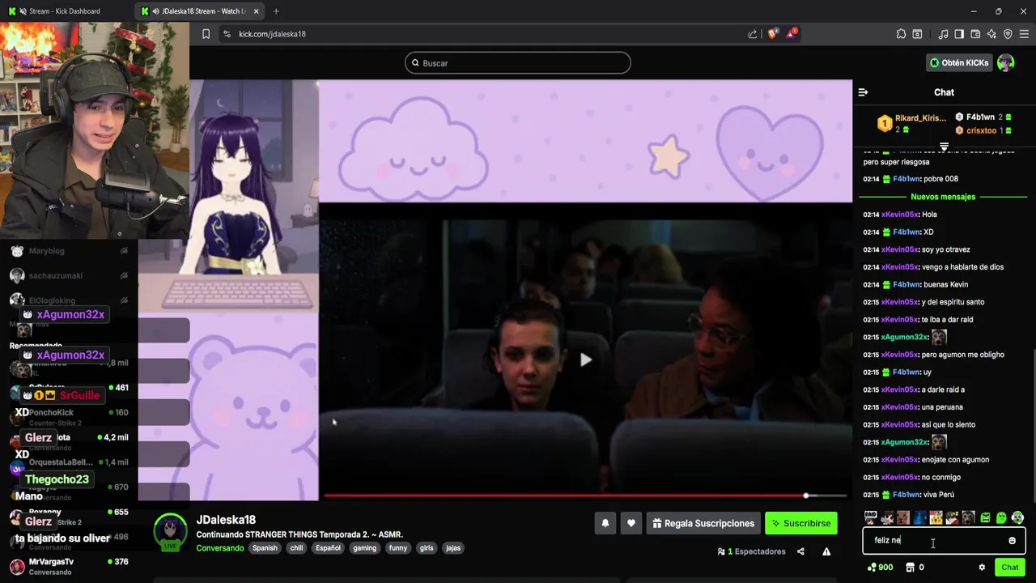Open PonchoKick recommended channel
The width and height of the screenshot is (1036, 583).
point(69,417)
